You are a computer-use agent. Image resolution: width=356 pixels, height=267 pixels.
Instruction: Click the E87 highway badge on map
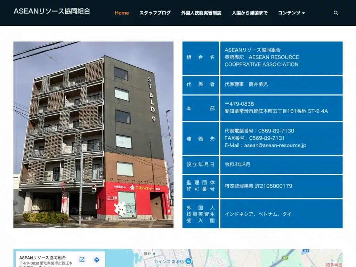pyautogui.click(x=285, y=258)
